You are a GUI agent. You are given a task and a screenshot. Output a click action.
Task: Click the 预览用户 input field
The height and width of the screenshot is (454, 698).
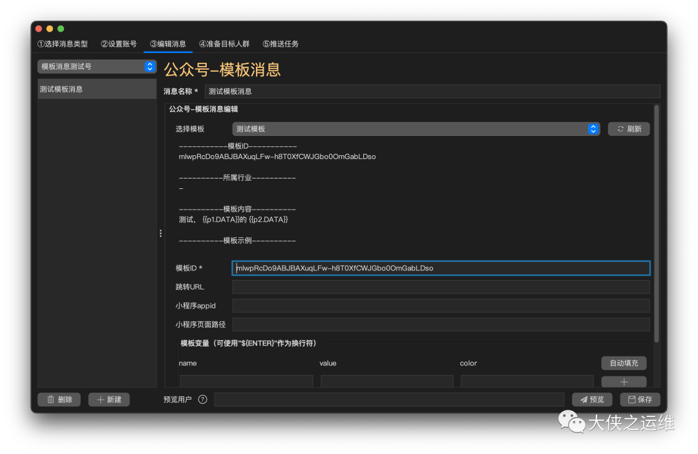[389, 400]
